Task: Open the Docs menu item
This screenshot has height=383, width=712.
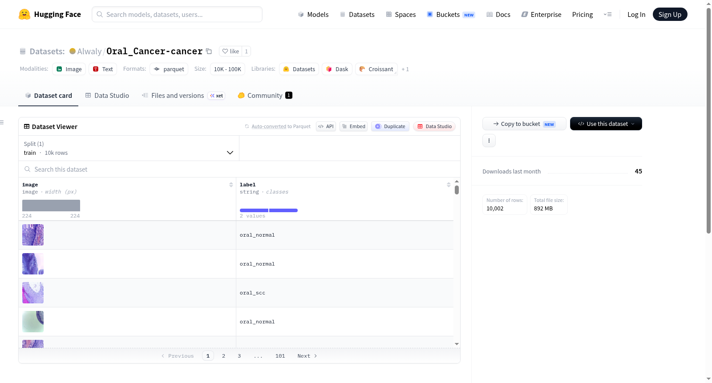Action: [x=498, y=14]
